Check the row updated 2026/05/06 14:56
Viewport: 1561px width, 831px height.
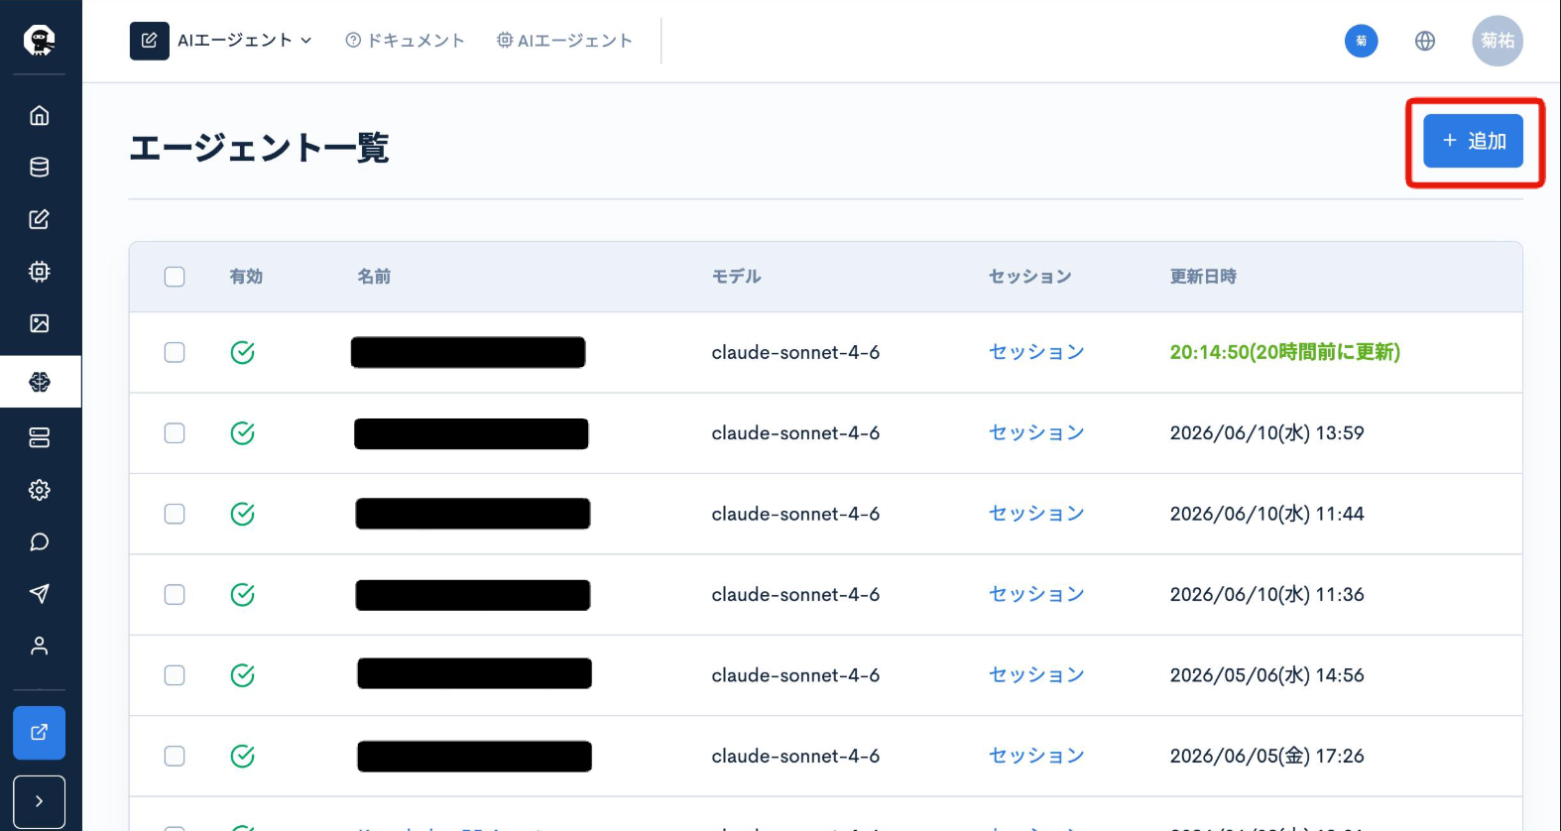coord(175,675)
